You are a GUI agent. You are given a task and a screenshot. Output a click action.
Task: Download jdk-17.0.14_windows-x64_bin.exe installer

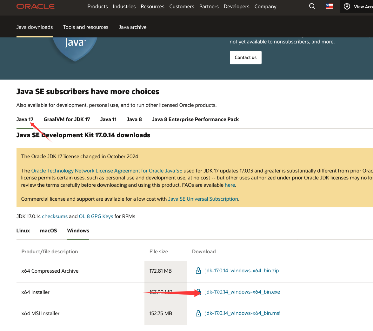pos(243,292)
